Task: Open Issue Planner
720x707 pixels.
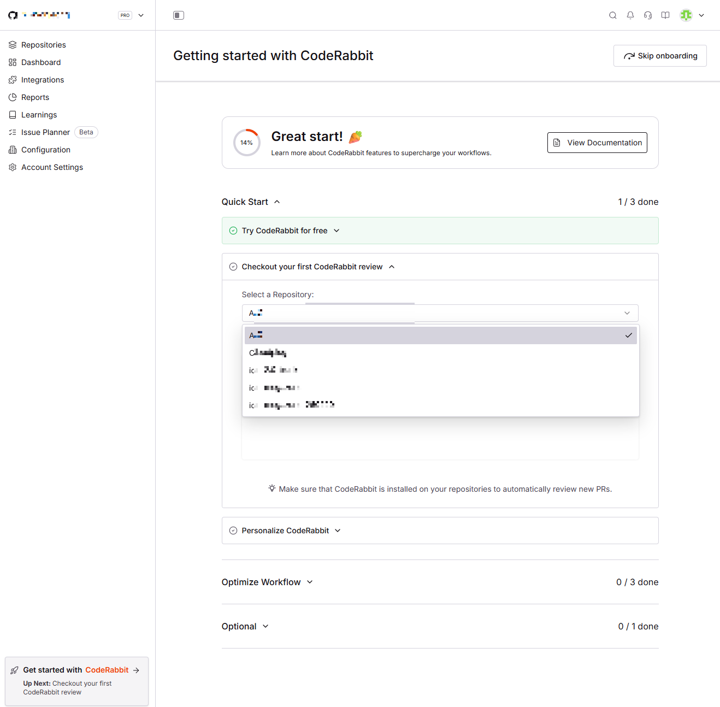Action: coord(45,132)
